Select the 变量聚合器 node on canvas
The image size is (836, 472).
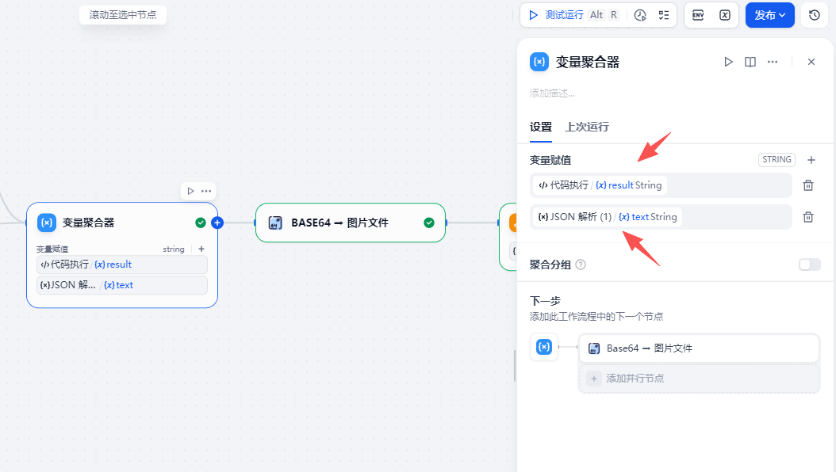(x=122, y=255)
